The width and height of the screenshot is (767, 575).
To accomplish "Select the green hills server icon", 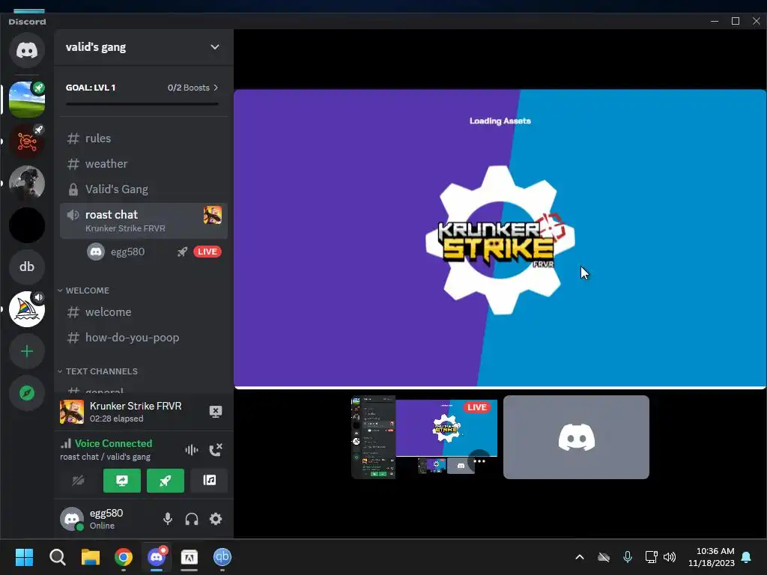I will point(27,100).
